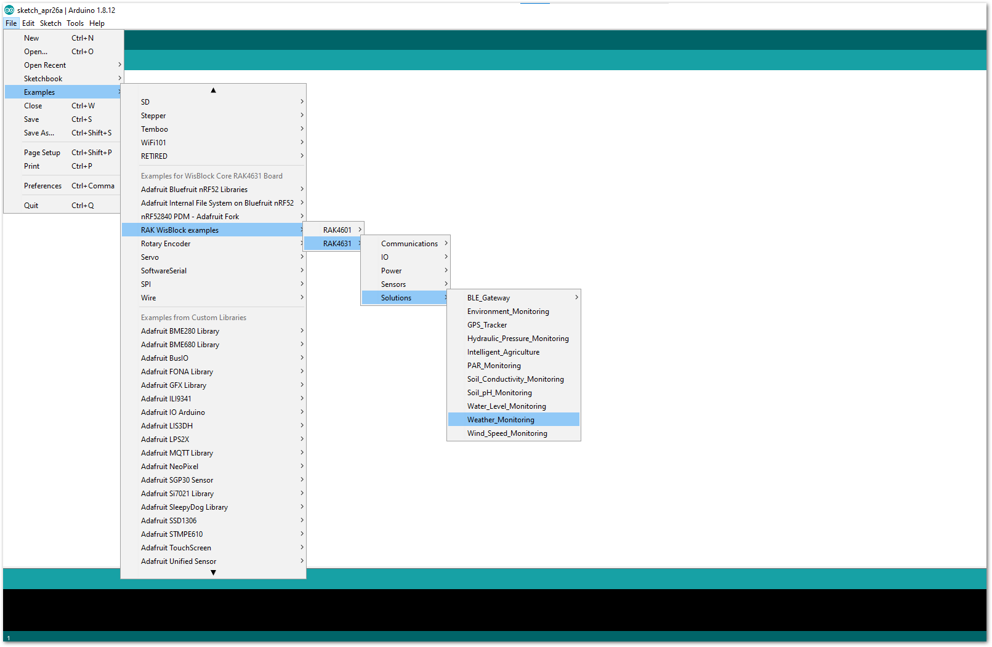Choose Quit in the File menu

pyautogui.click(x=63, y=206)
